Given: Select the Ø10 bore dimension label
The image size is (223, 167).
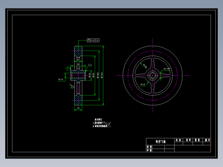Looking at the screenshot, I should click(61, 79).
